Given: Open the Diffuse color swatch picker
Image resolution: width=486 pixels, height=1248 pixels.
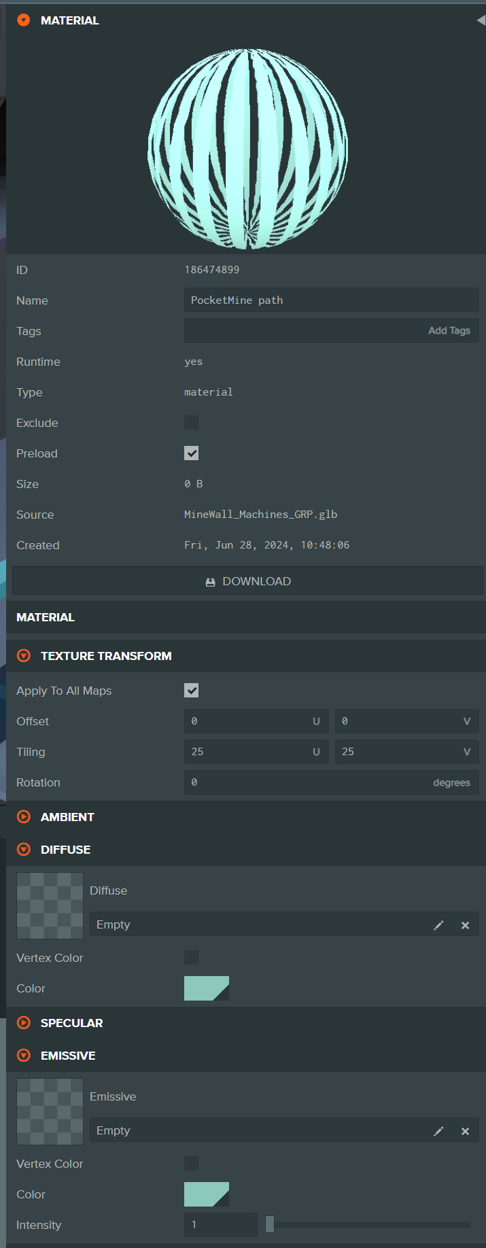Looking at the screenshot, I should [x=206, y=988].
